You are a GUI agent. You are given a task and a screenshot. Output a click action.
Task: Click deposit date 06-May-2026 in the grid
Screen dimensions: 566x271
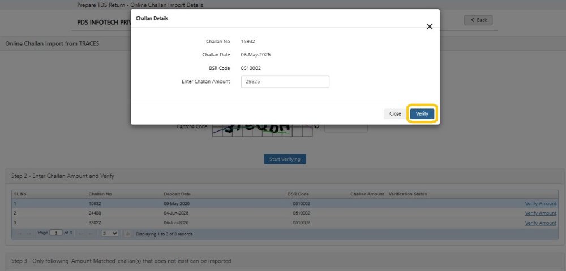tap(177, 204)
